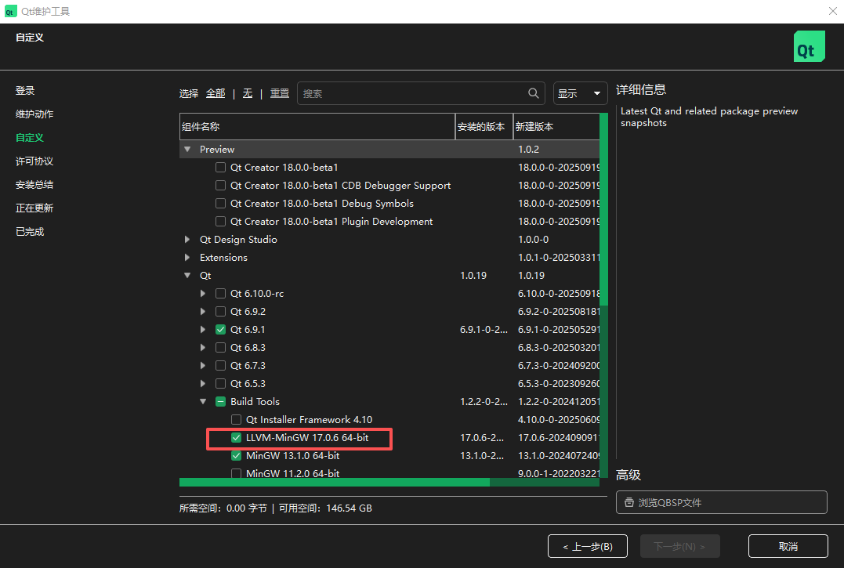The image size is (844, 568).
Task: Click 全部 select-all link
Action: [x=216, y=93]
